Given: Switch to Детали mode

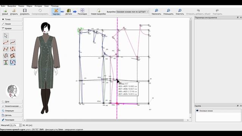Looking at the screenshot, I should pos(68,12).
